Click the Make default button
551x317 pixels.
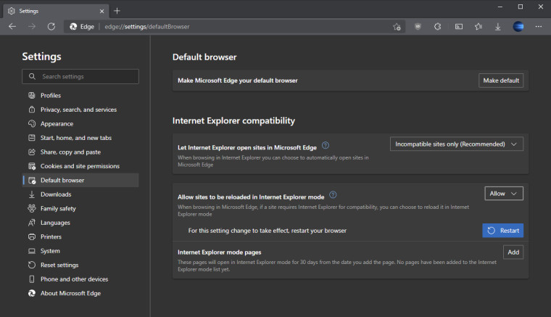(x=501, y=81)
